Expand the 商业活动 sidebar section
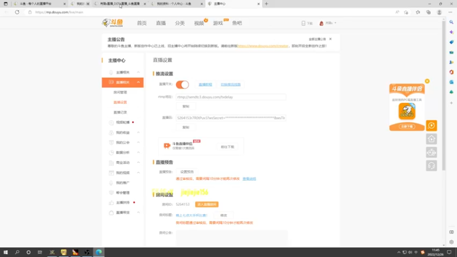 coord(138,163)
